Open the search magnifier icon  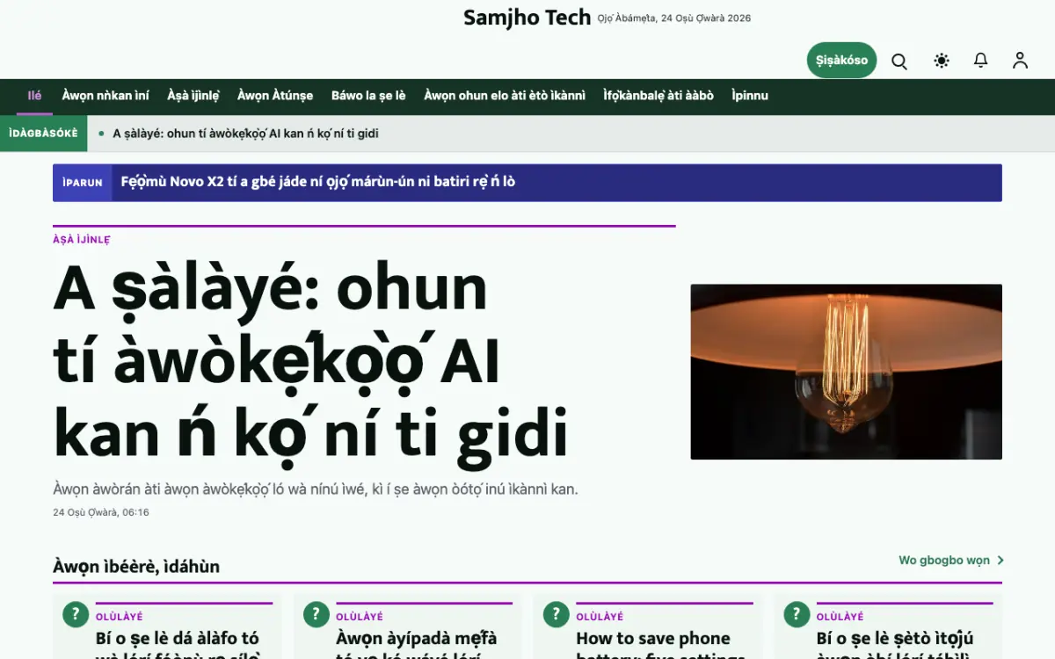pyautogui.click(x=899, y=61)
